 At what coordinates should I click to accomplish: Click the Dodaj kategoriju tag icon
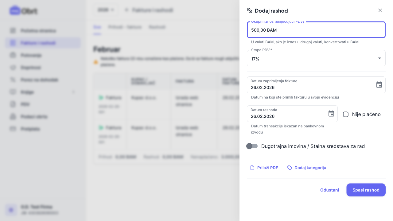(290, 168)
